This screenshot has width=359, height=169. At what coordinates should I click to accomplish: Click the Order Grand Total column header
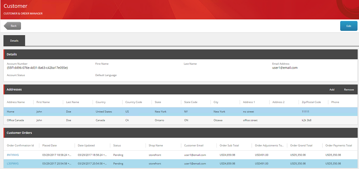pyautogui.click(x=301, y=146)
